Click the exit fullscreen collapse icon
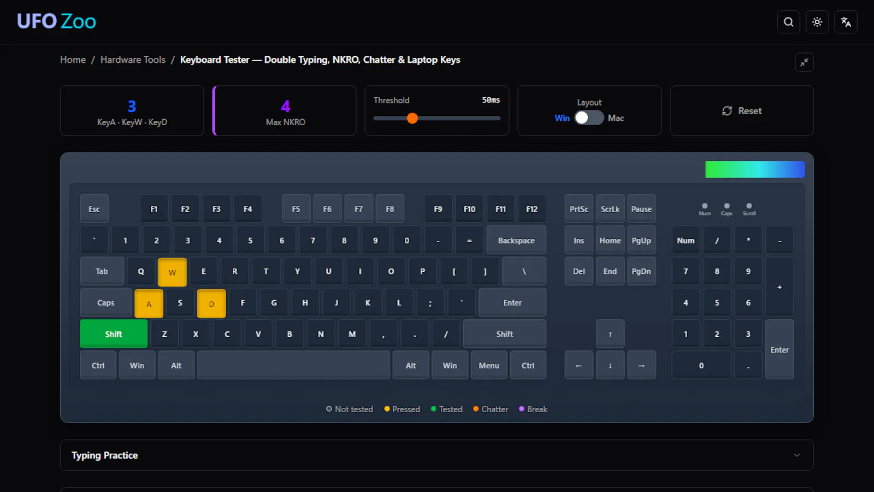Screen dimensions: 874x492 pyautogui.click(x=804, y=62)
